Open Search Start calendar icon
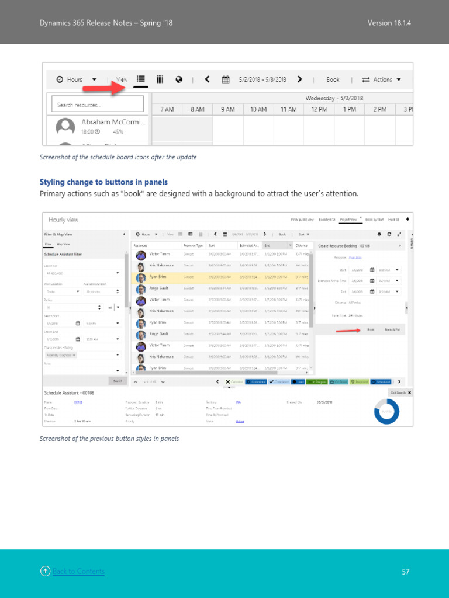The height and width of the screenshot is (598, 449). [78, 323]
